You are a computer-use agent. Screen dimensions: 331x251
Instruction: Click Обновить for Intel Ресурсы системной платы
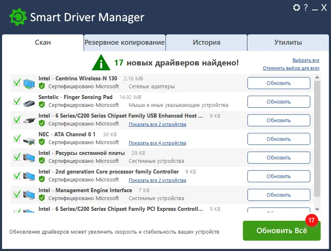[278, 157]
